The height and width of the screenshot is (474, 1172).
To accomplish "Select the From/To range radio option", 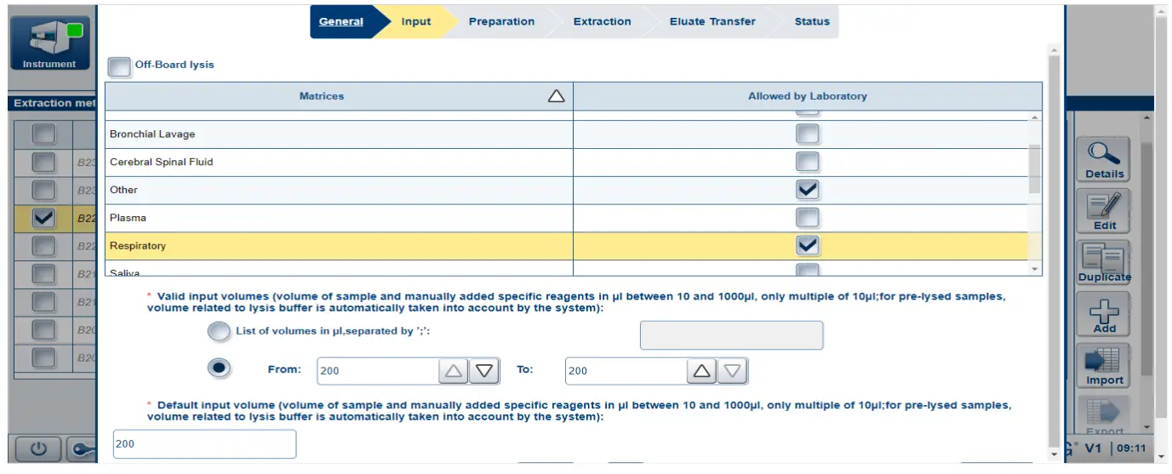I will (x=219, y=368).
